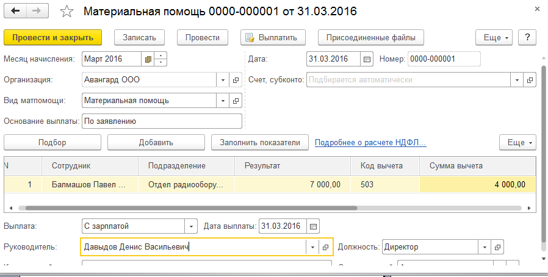Open month picker for Месяц начисления
548x277 pixels.
pyautogui.click(x=146, y=59)
